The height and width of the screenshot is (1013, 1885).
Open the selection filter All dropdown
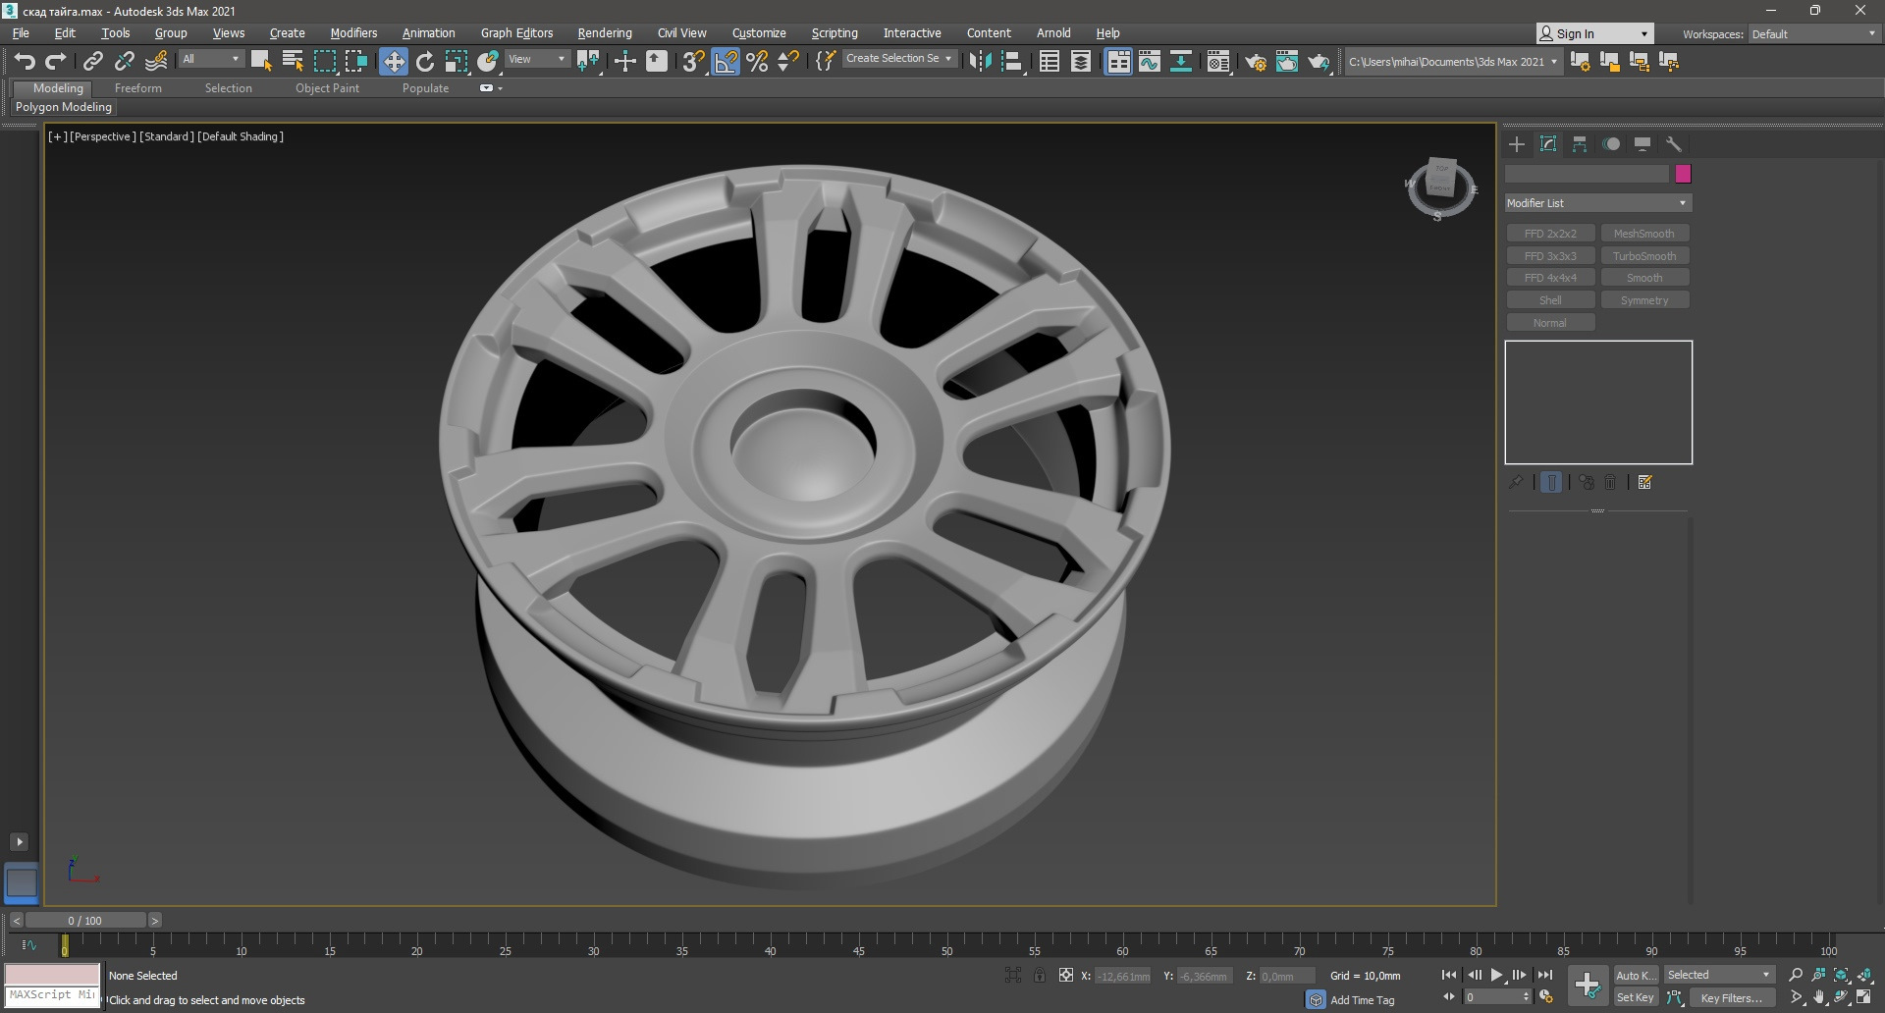[x=210, y=59]
